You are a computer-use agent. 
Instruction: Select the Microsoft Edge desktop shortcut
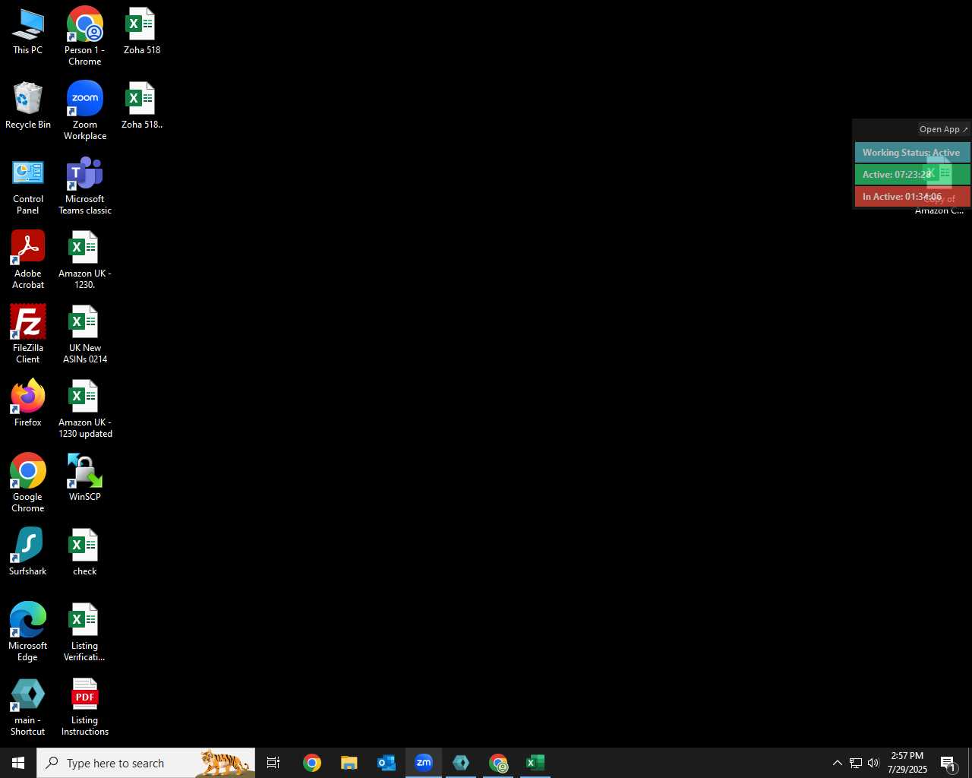[28, 632]
